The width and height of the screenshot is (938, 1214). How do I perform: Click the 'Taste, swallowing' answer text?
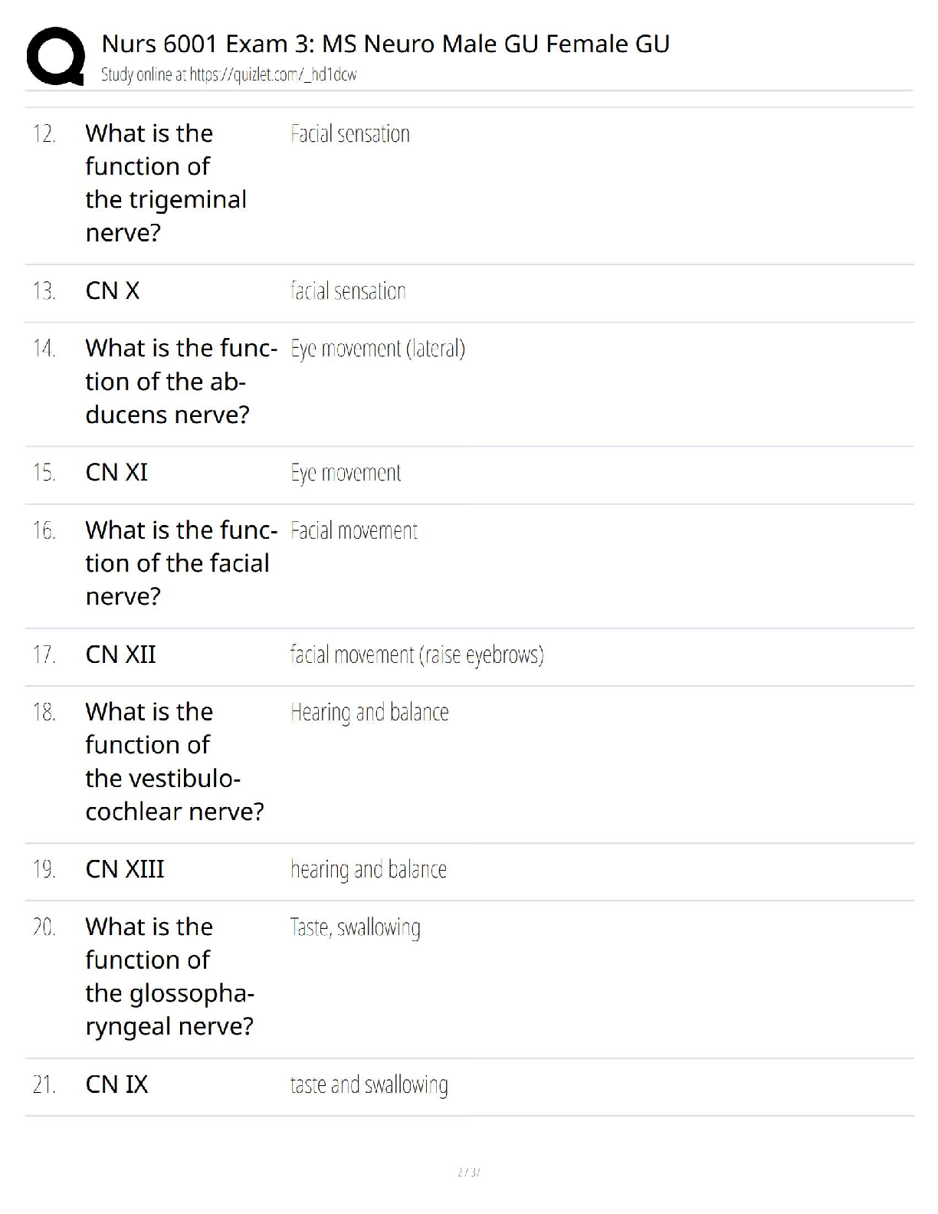tap(356, 927)
